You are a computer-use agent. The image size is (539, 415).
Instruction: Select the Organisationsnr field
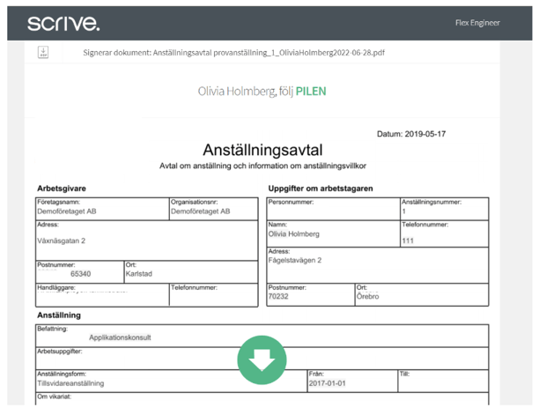pyautogui.click(x=211, y=208)
